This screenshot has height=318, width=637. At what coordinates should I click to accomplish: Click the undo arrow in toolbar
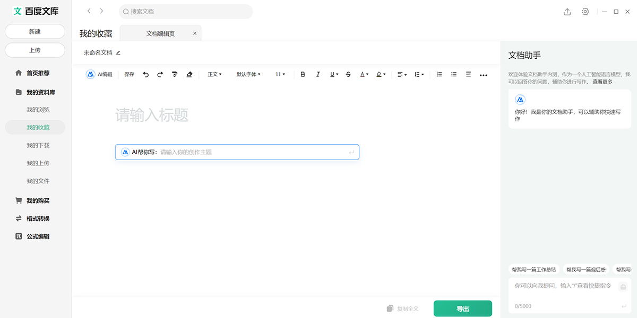146,75
